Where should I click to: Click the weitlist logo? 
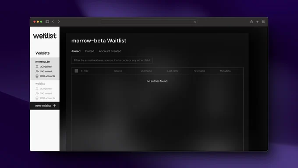[x=45, y=36]
